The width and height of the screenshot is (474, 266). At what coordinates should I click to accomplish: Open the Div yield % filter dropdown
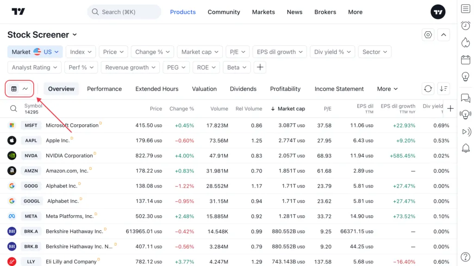[332, 52]
